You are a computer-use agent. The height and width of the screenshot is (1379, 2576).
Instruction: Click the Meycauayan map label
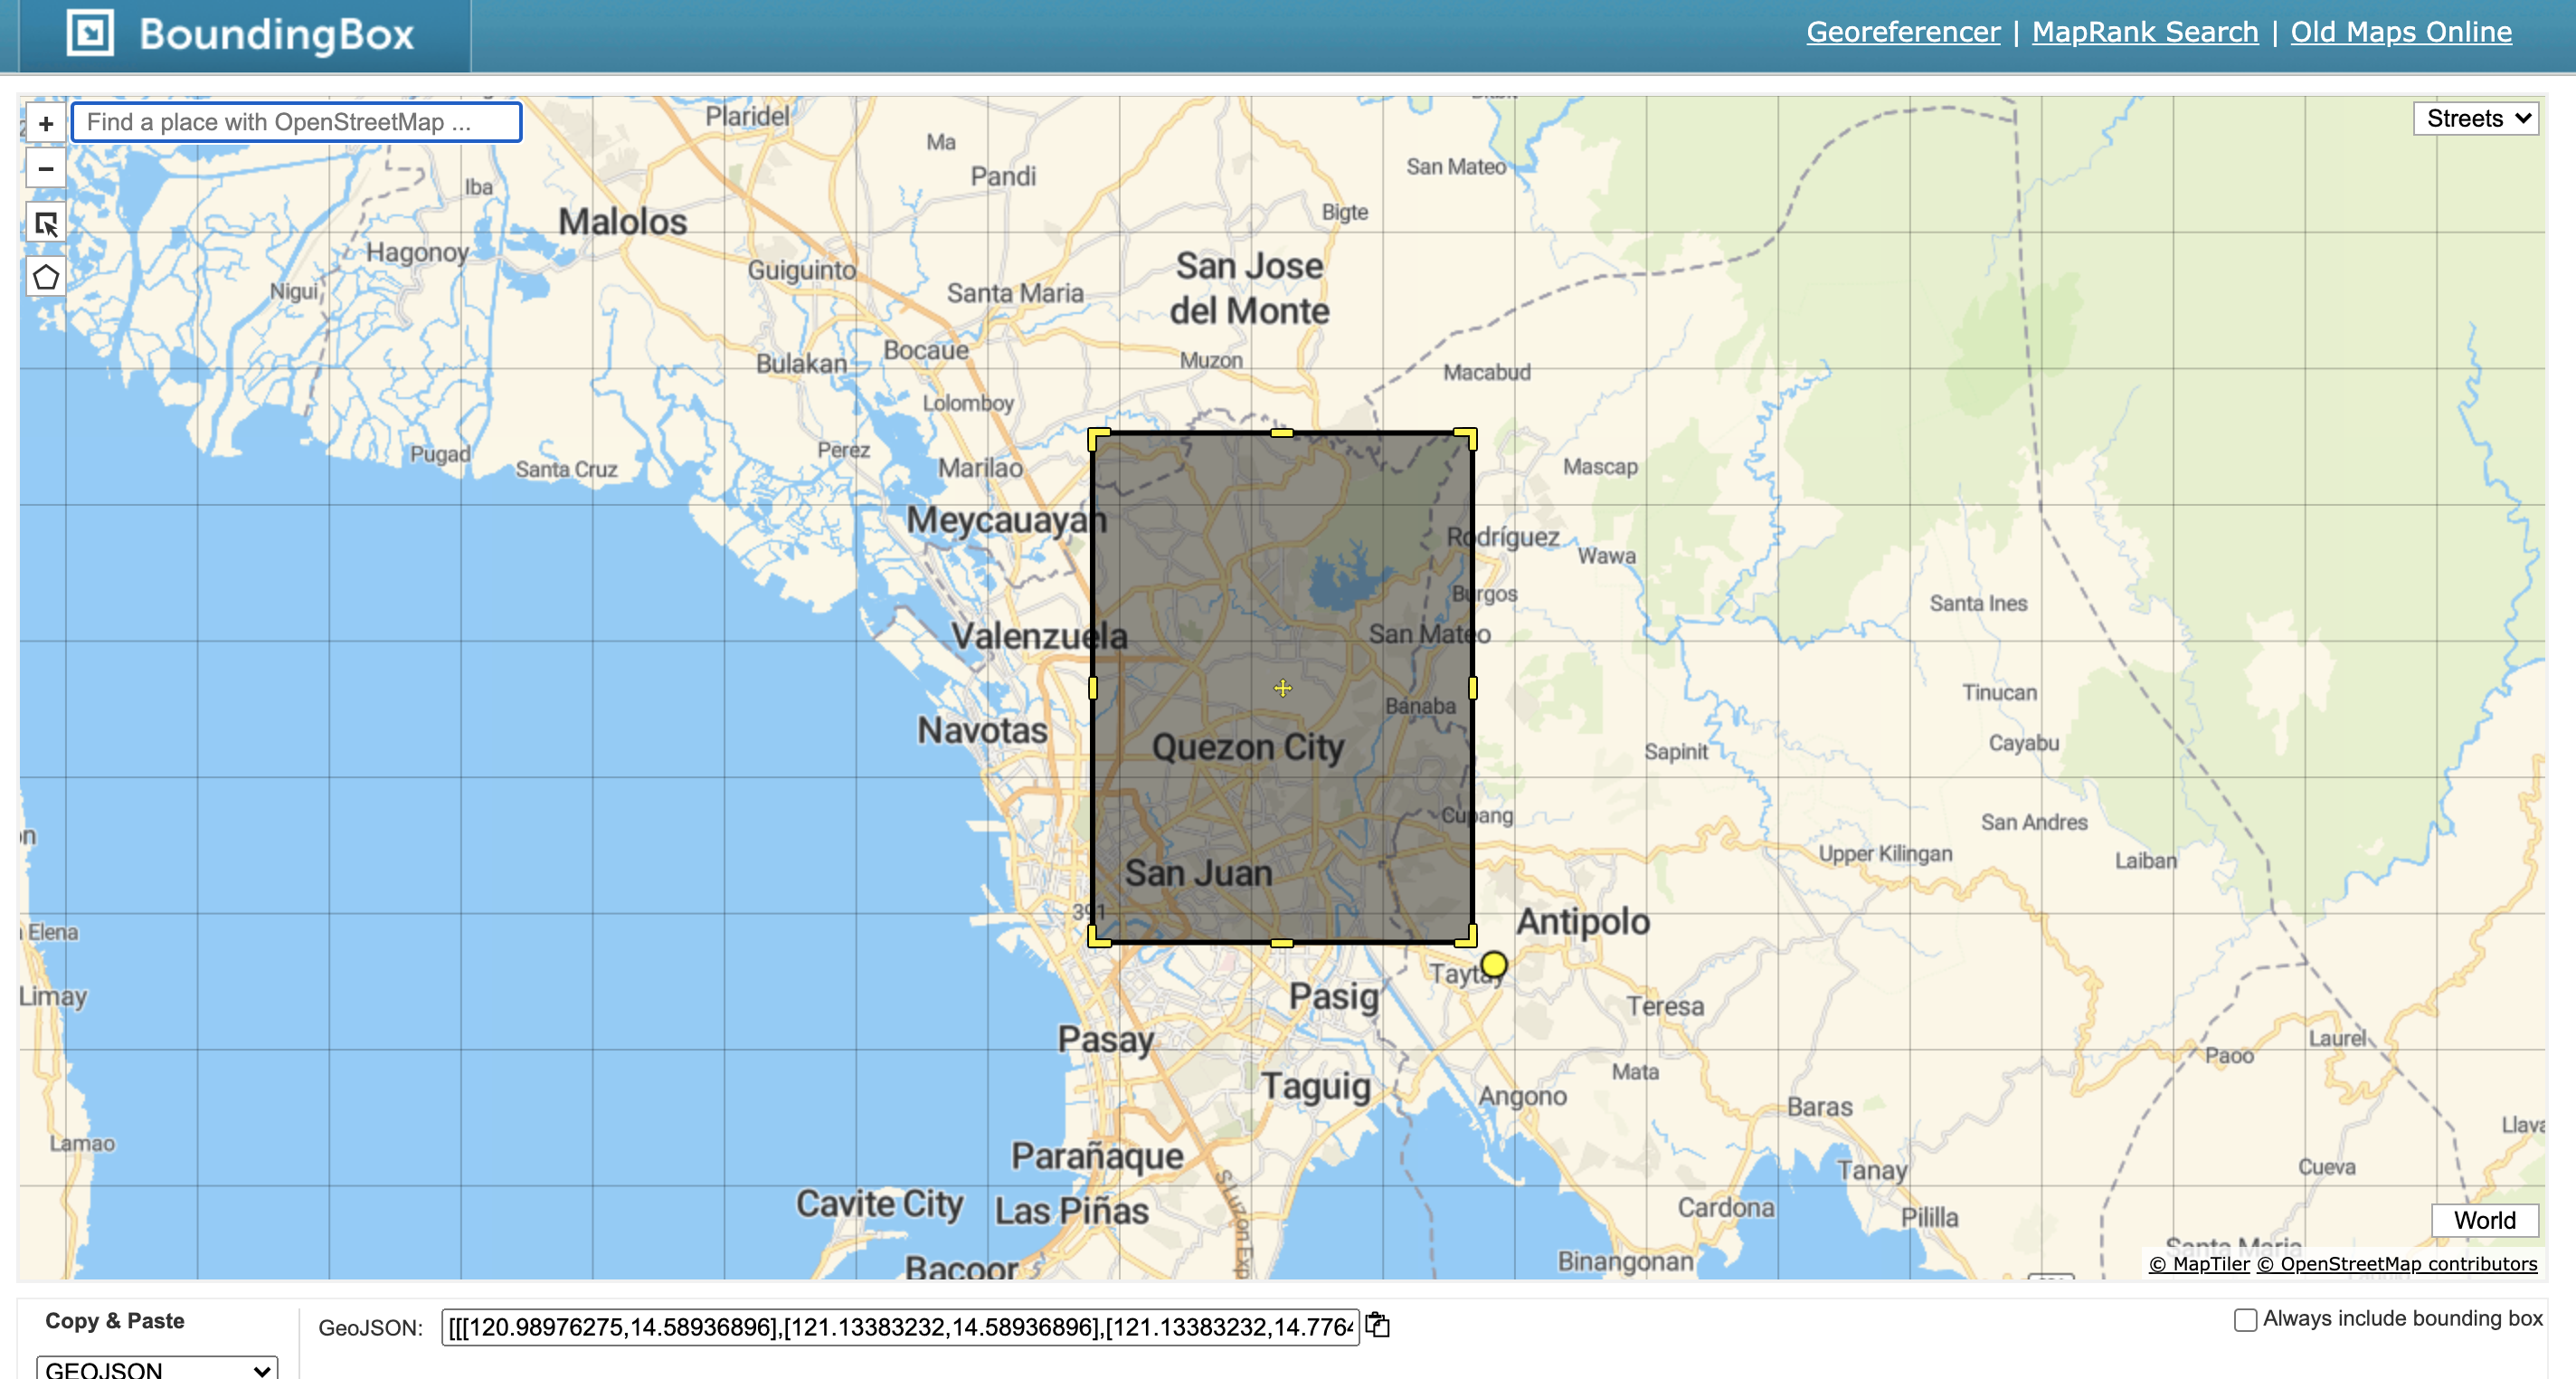click(1006, 520)
